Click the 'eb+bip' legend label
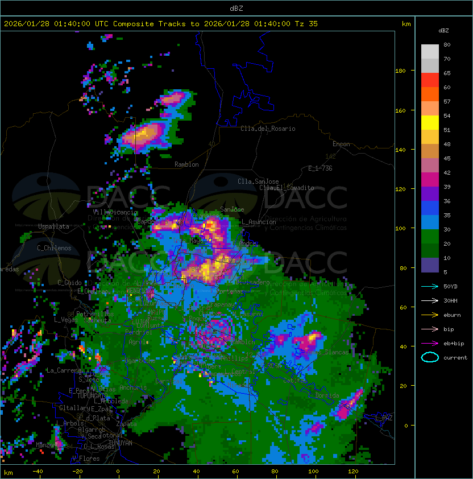 (454, 344)
